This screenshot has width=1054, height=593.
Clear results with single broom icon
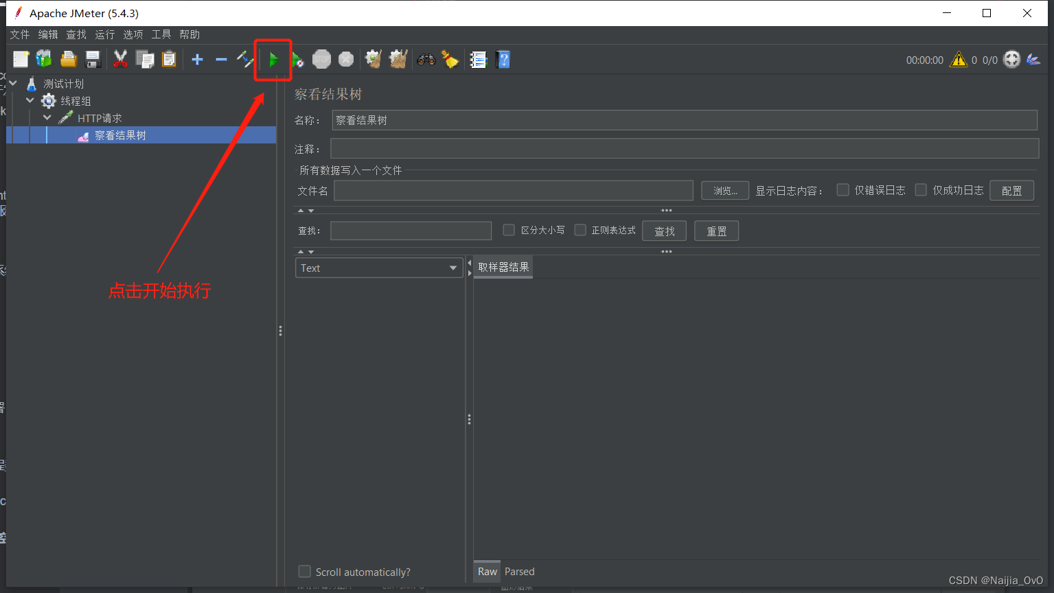pos(374,60)
